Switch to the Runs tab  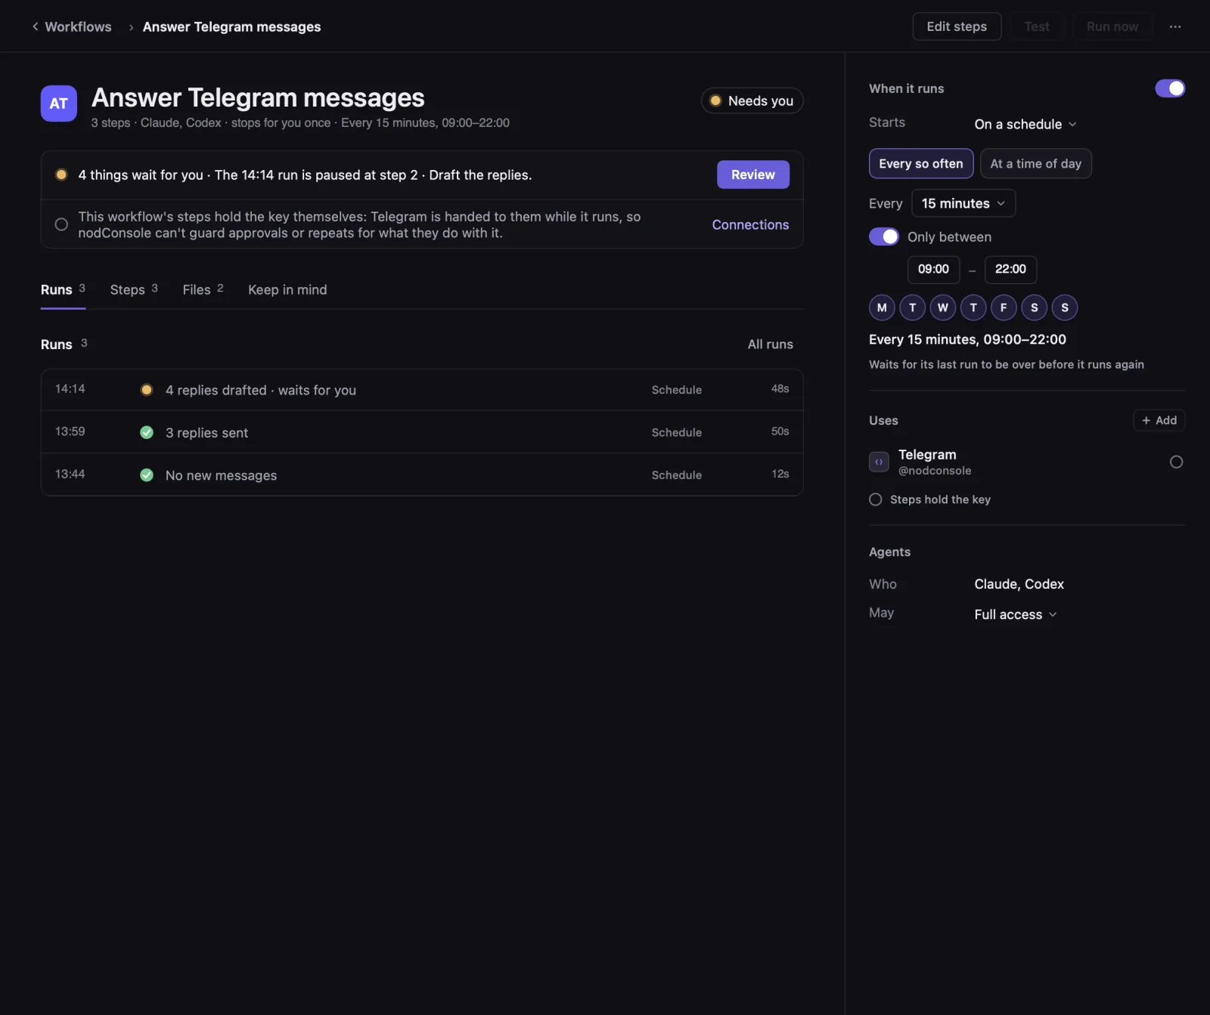(63, 289)
